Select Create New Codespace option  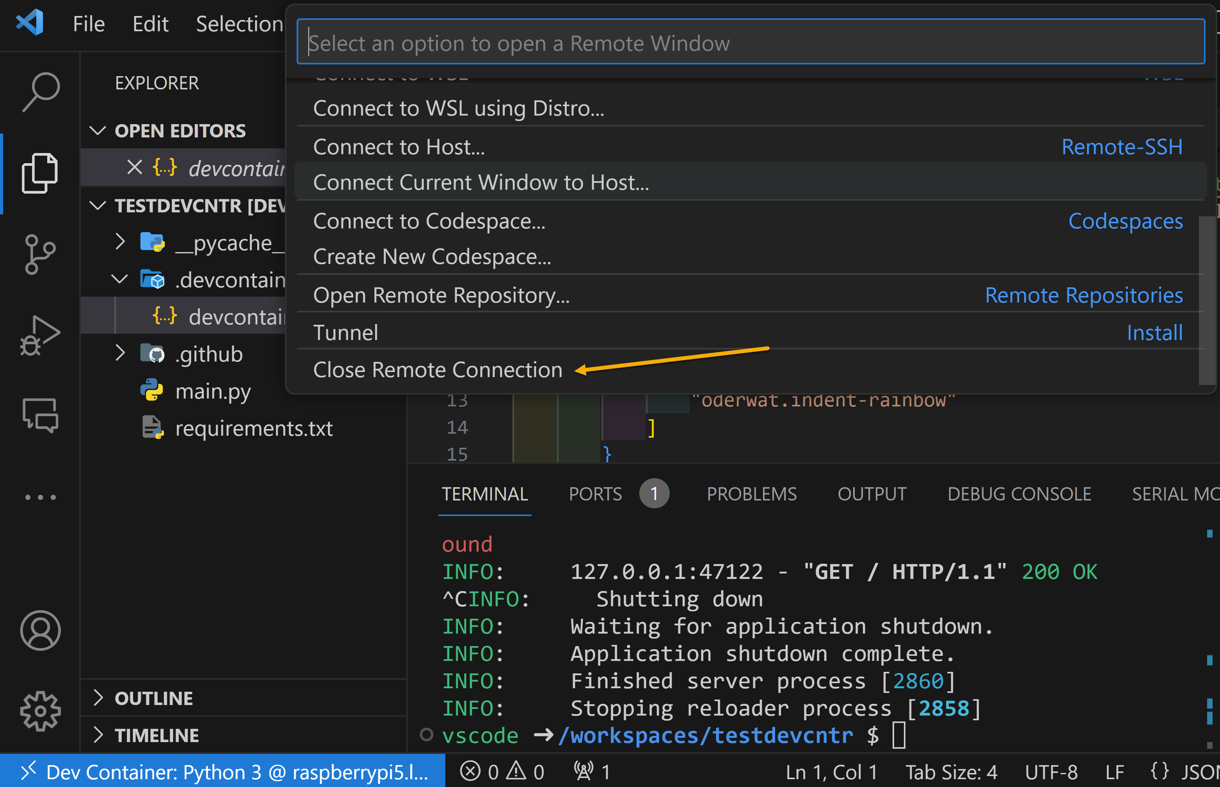tap(750, 256)
